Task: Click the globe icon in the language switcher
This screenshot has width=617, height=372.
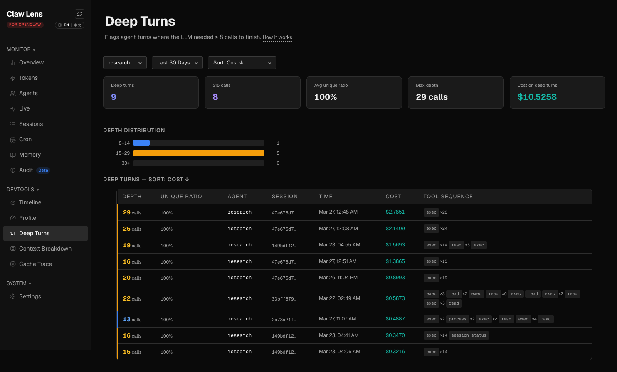Action: [60, 25]
